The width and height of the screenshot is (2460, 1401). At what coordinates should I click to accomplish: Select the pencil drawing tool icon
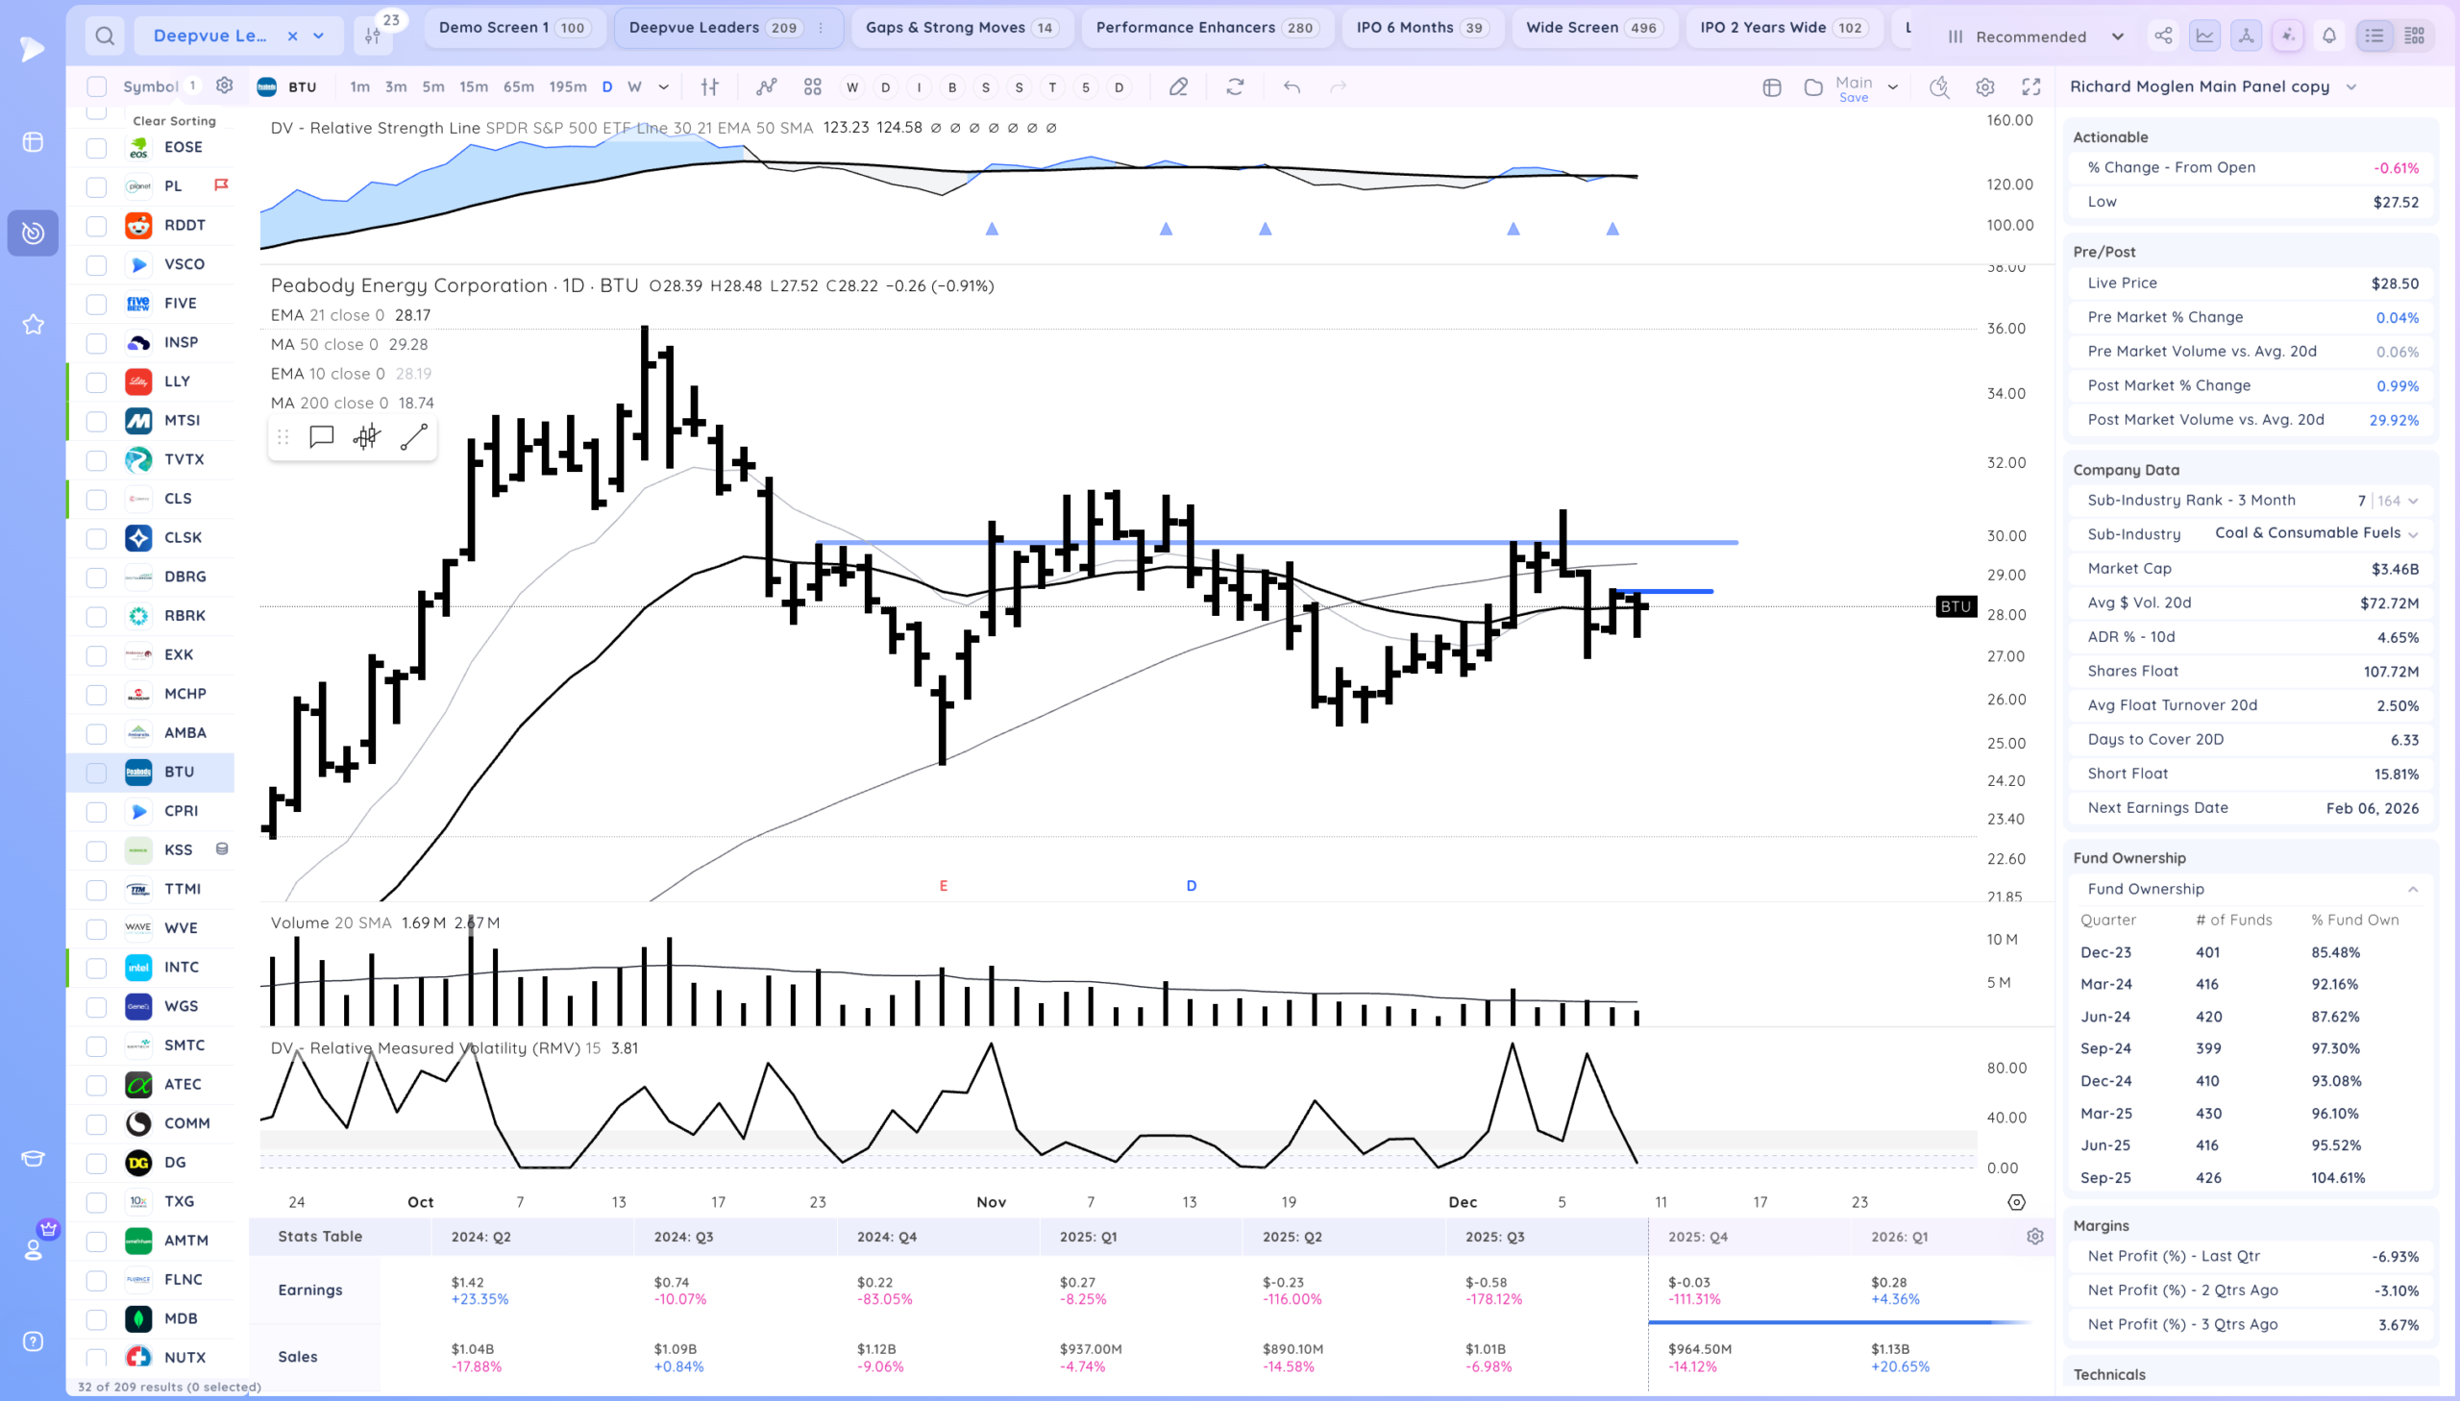tap(1177, 87)
